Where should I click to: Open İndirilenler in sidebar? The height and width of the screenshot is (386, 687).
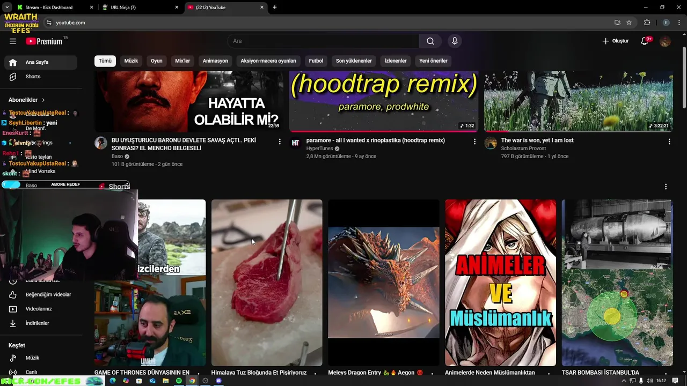click(x=41, y=323)
